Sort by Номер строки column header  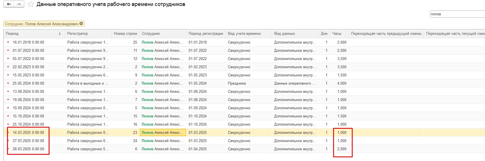coord(125,34)
